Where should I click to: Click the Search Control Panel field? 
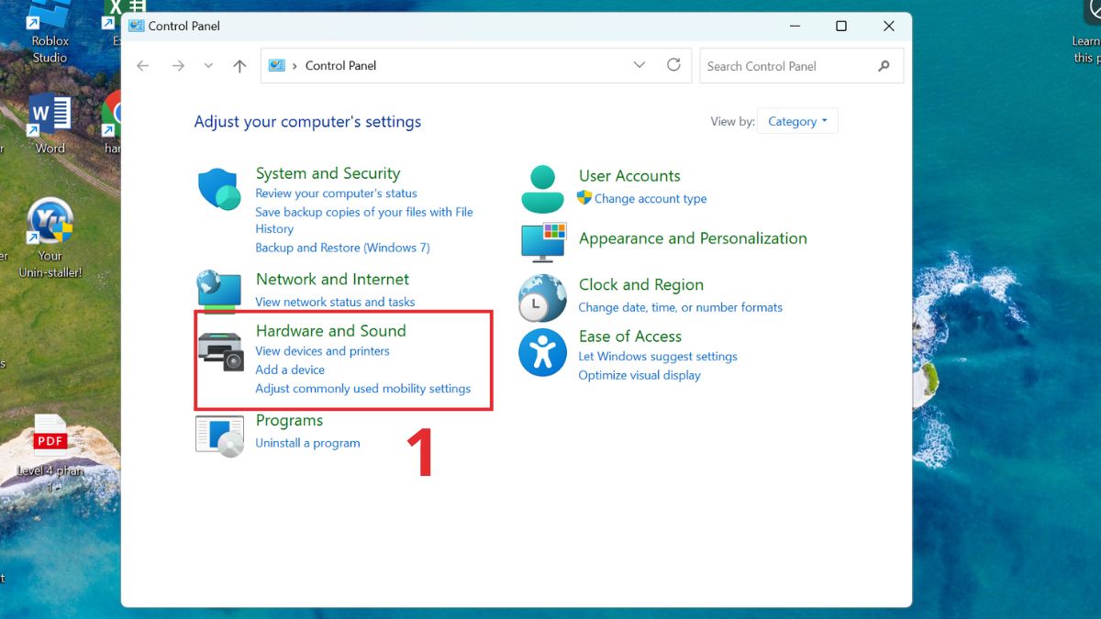click(801, 66)
